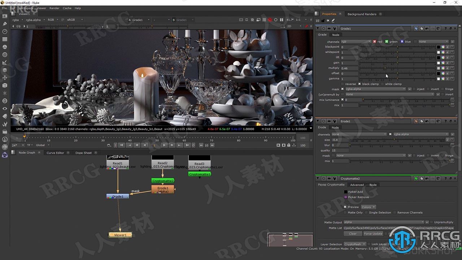Image resolution: width=462 pixels, height=260 pixels.
Task: Toggle the viewer pause icon
Action: [x=282, y=20]
